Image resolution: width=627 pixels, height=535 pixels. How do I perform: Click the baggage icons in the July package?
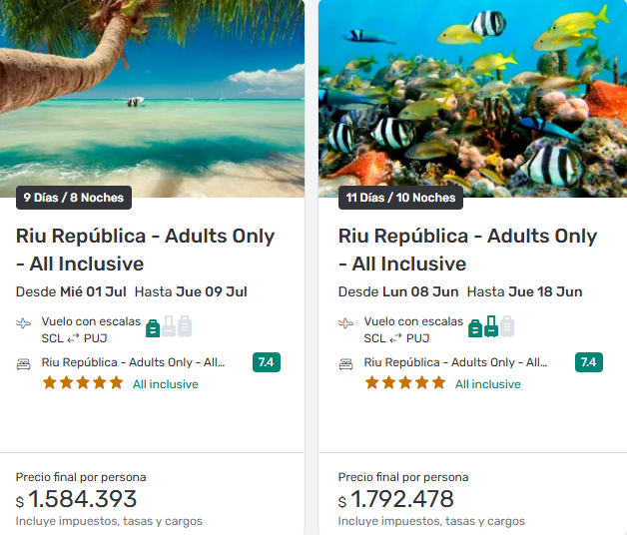[169, 326]
